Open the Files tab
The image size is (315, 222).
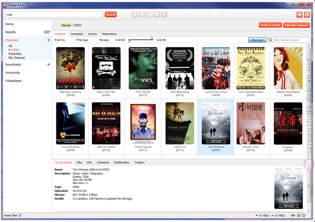(79, 162)
